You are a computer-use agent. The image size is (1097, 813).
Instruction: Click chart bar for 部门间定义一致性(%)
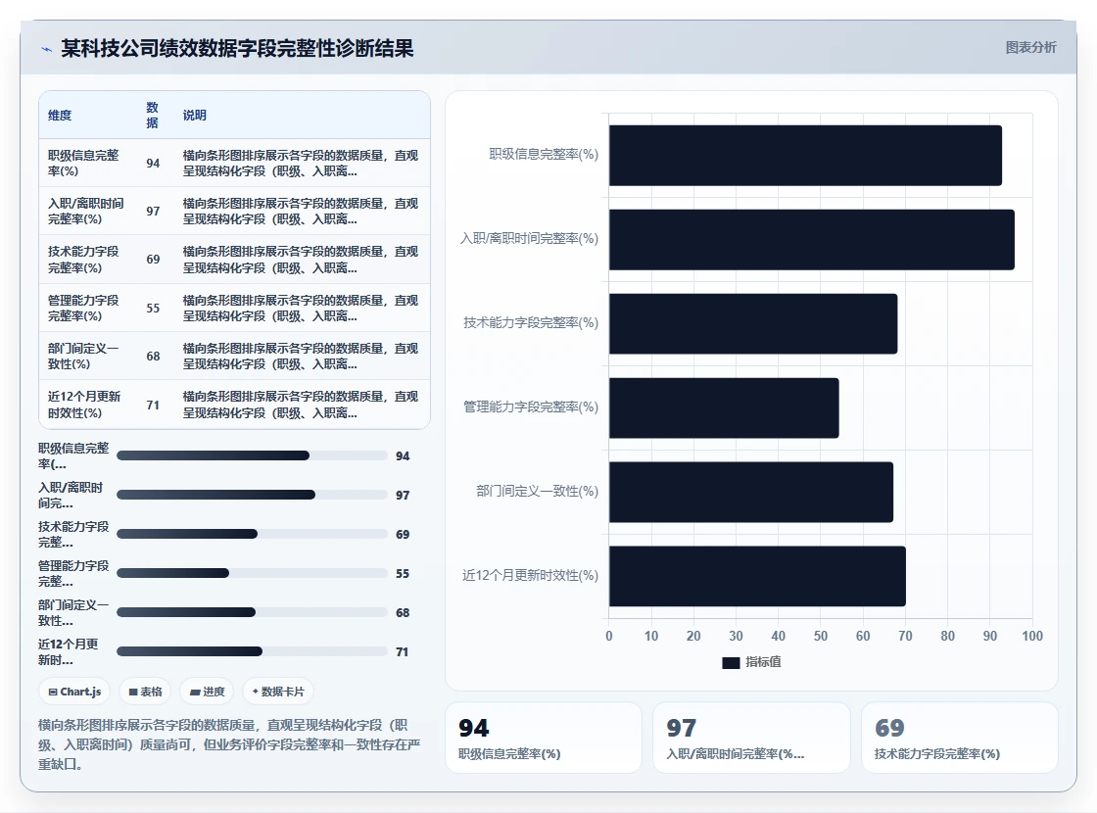[750, 492]
